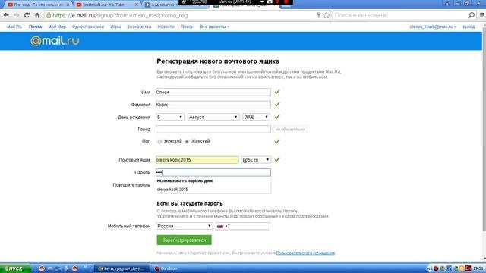Click the Имя input field

213,92
